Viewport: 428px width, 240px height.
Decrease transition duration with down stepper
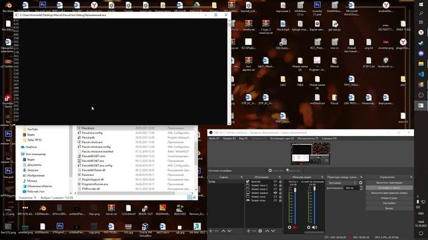361,189
